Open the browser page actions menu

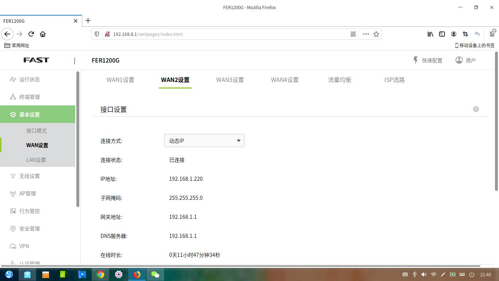366,34
